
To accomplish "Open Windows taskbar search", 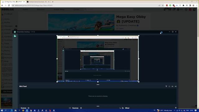I will pyautogui.click(x=6, y=110).
